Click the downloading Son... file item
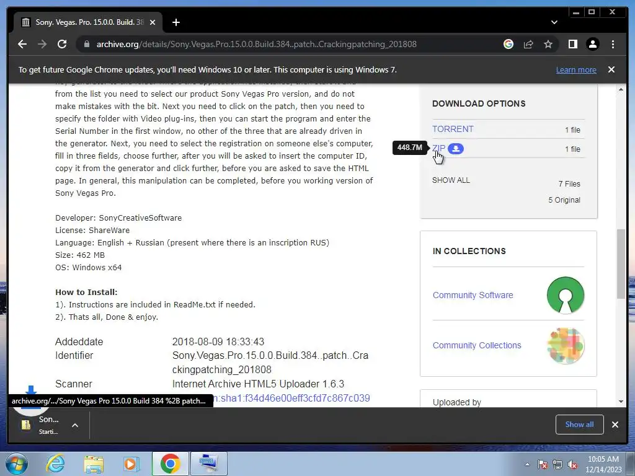The image size is (635, 476). point(40,425)
